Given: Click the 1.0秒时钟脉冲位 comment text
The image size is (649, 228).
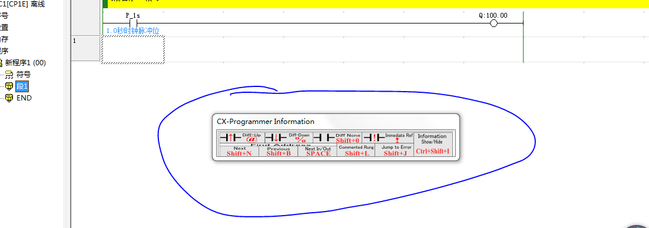Looking at the screenshot, I should coord(133,31).
